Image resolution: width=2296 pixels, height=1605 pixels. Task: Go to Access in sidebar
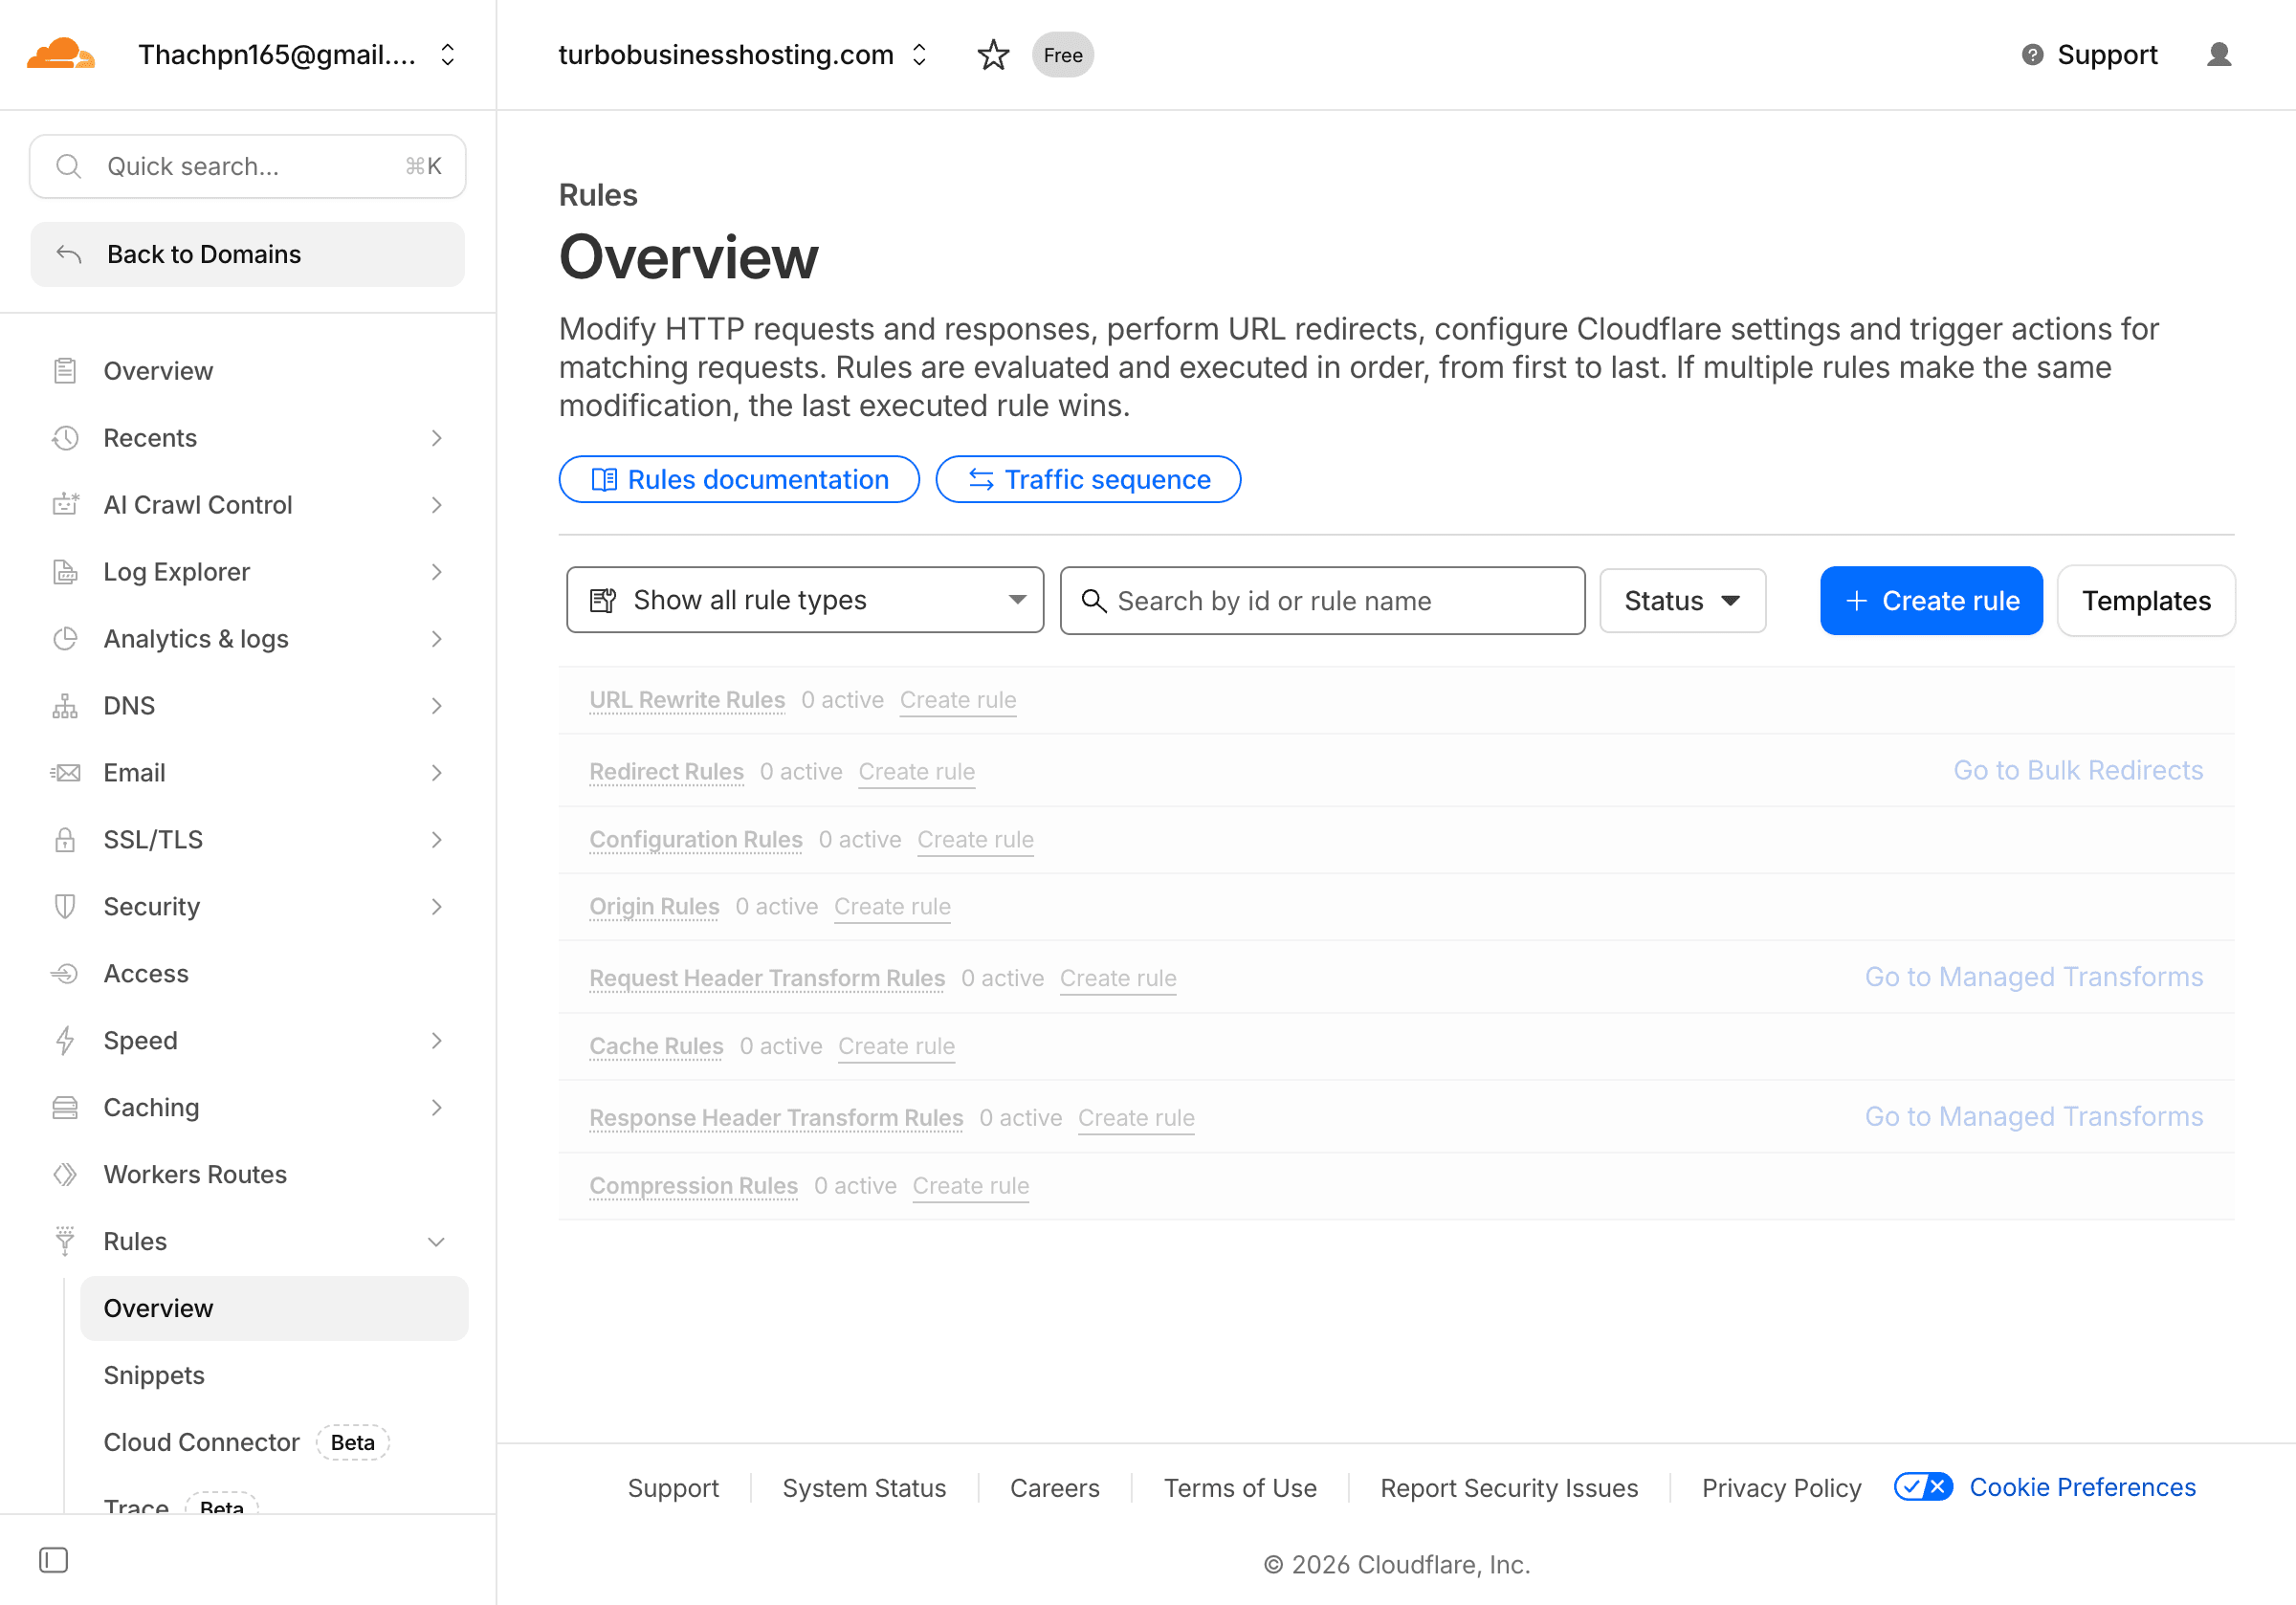click(146, 974)
